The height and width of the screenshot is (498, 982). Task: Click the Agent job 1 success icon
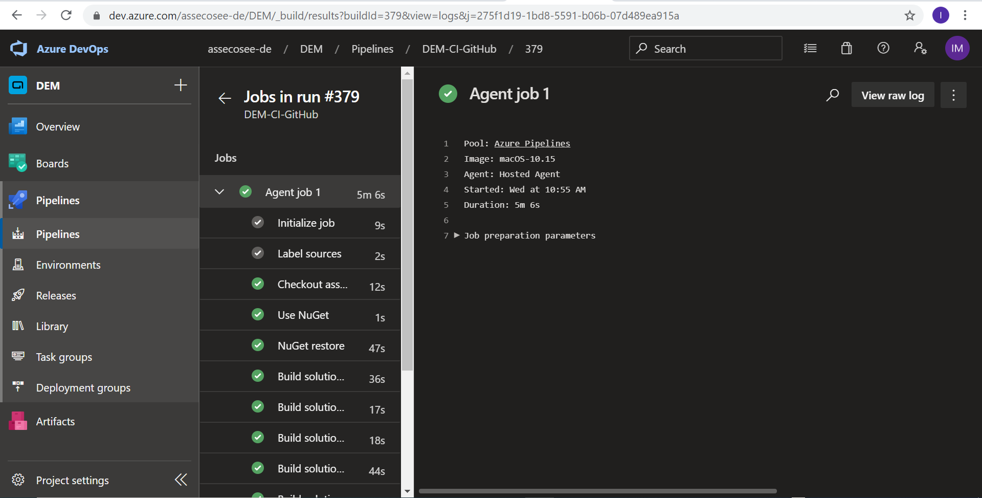click(x=448, y=94)
